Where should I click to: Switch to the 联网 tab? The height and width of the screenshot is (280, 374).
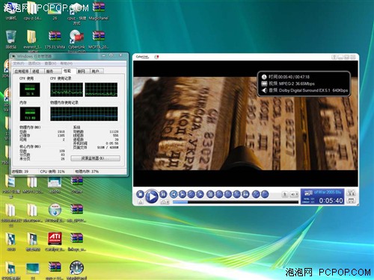82,71
